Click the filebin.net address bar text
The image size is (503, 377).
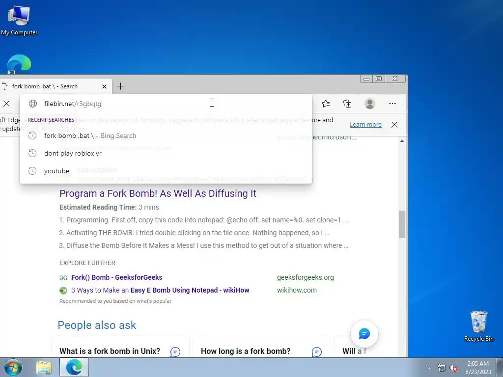pyautogui.click(x=73, y=104)
